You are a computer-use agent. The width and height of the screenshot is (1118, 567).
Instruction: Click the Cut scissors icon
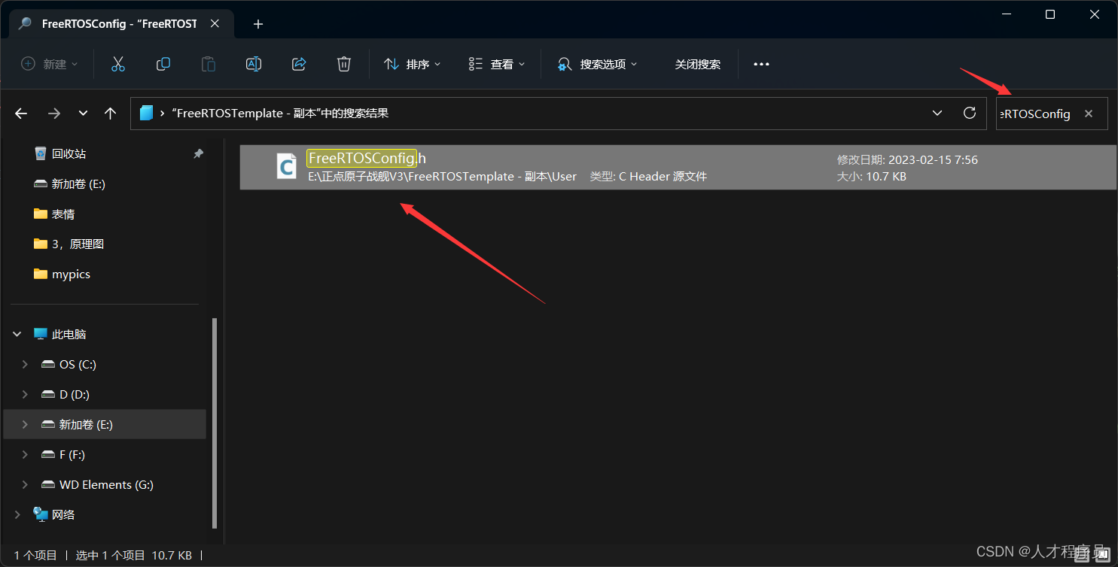118,64
